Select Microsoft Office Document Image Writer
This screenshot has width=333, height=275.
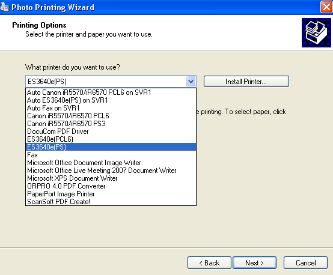tap(111, 163)
